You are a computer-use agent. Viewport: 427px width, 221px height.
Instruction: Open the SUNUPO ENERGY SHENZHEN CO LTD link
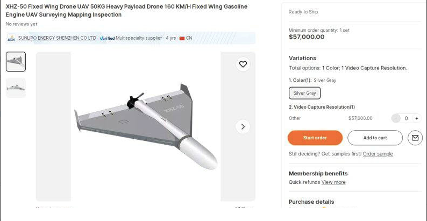(x=57, y=38)
